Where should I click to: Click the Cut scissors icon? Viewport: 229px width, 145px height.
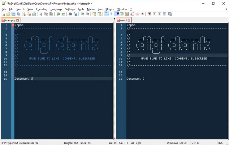tap(41, 14)
